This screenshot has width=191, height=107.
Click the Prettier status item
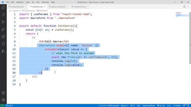pos(177,106)
